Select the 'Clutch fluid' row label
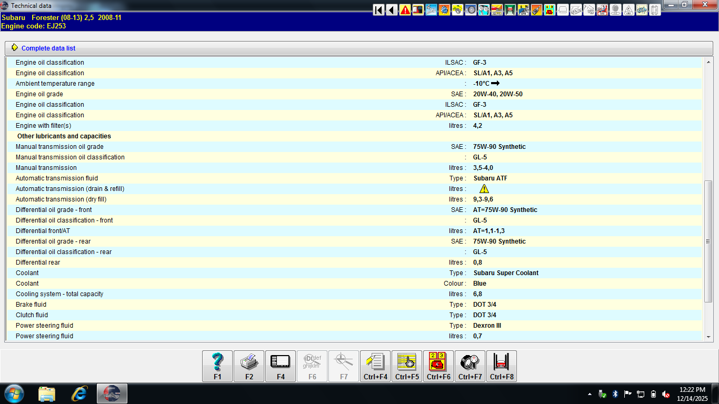 32,315
